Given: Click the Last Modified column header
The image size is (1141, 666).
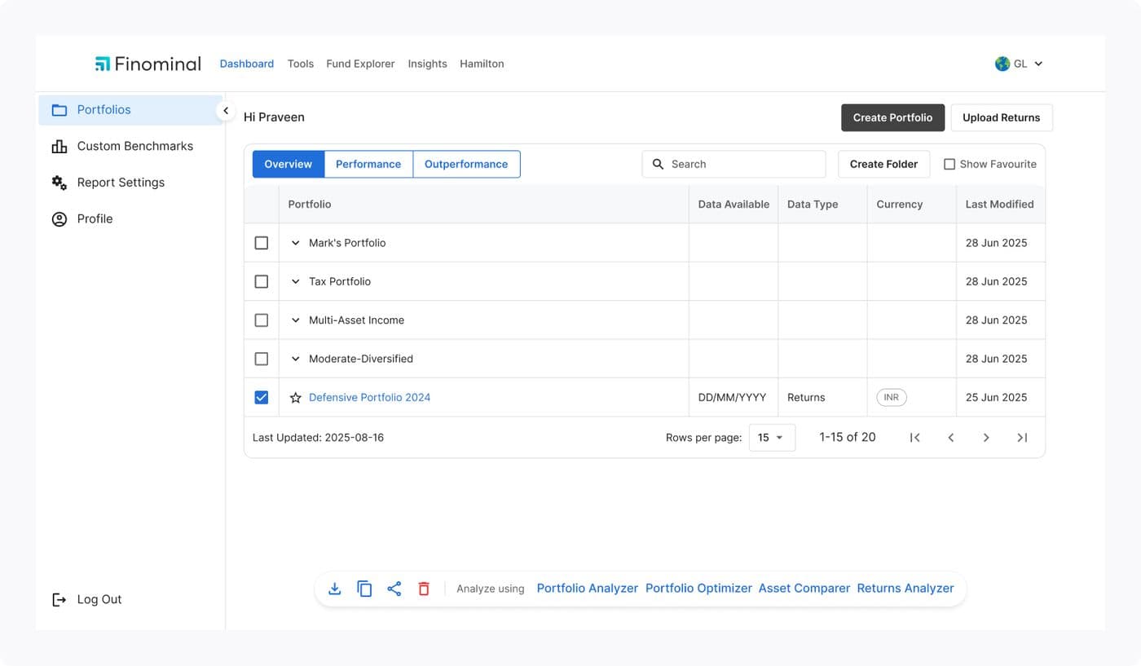Looking at the screenshot, I should coord(1000,205).
